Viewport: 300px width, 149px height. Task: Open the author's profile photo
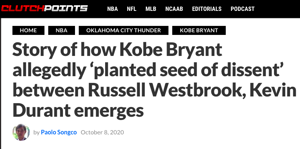coord(21,132)
